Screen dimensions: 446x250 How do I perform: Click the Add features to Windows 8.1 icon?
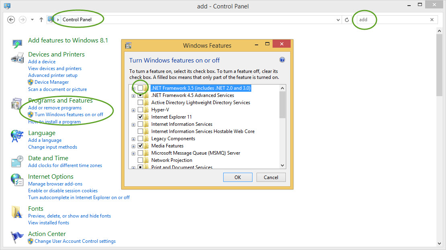point(16,44)
